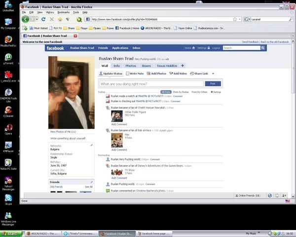Edit the Networks info pencil icon

point(91,145)
